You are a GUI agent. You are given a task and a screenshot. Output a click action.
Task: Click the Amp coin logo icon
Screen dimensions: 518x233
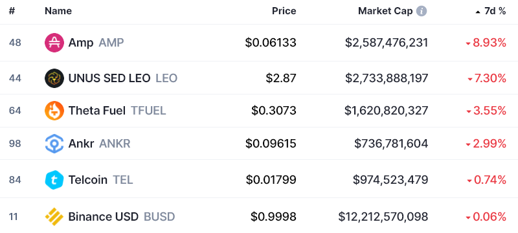click(x=54, y=43)
